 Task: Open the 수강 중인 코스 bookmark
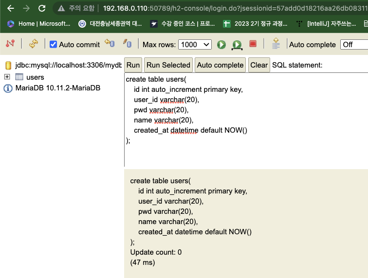tap(183, 24)
